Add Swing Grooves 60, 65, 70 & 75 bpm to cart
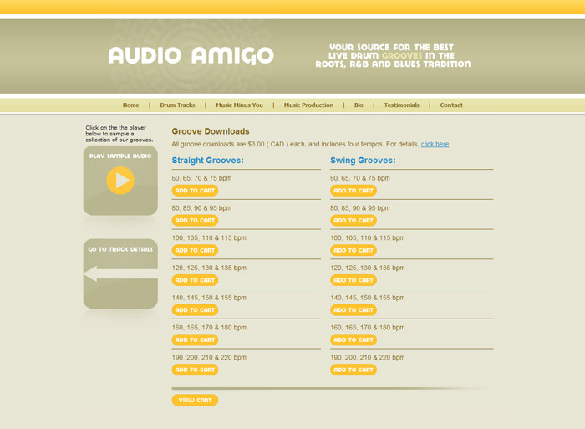This screenshot has width=585, height=429. tap(354, 191)
